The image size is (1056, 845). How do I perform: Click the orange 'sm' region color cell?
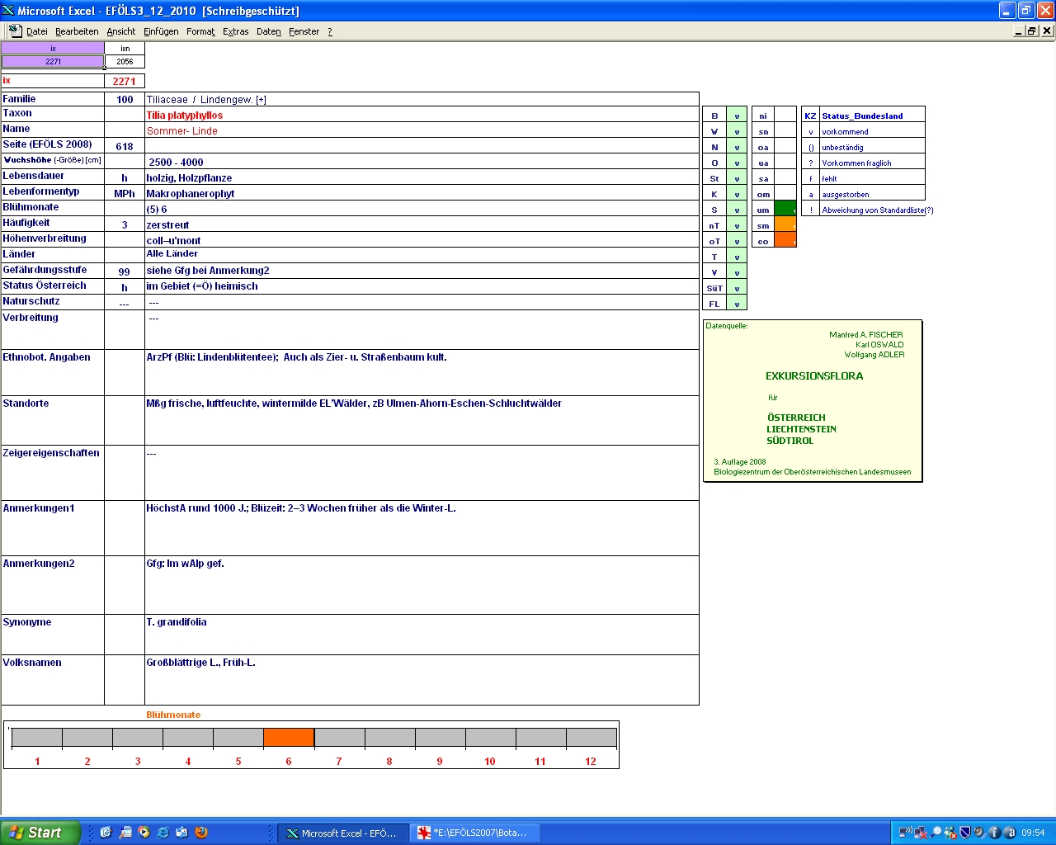785,224
